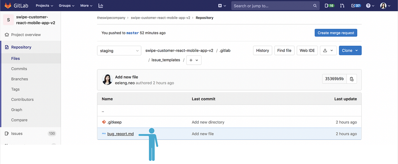Open Tags in the sidebar

pos(15,89)
